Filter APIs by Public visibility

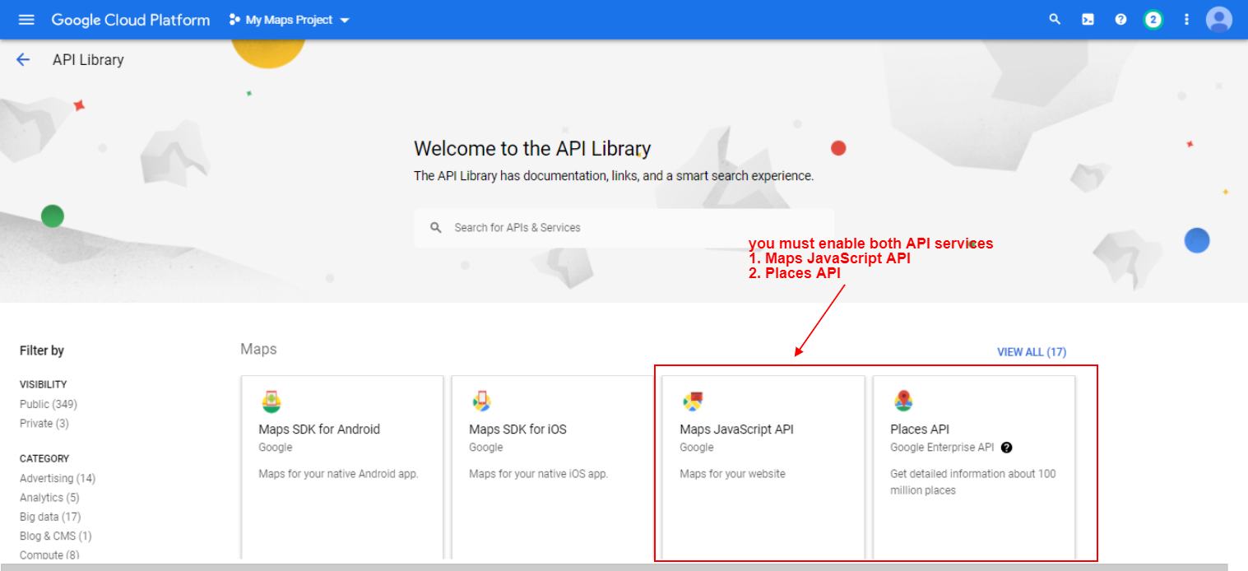(x=48, y=403)
